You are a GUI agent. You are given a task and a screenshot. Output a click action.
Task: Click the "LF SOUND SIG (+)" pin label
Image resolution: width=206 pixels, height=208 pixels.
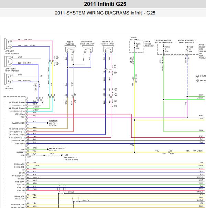[x=17, y=102]
